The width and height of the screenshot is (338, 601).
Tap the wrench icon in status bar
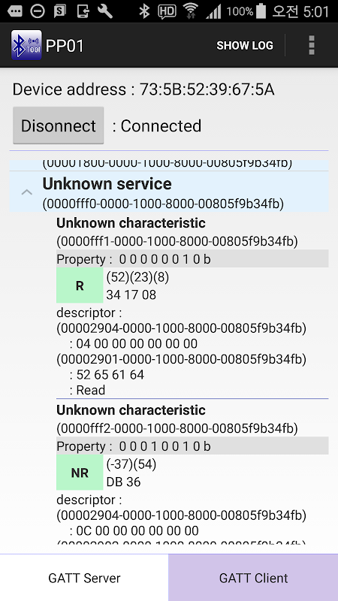[x=105, y=11]
